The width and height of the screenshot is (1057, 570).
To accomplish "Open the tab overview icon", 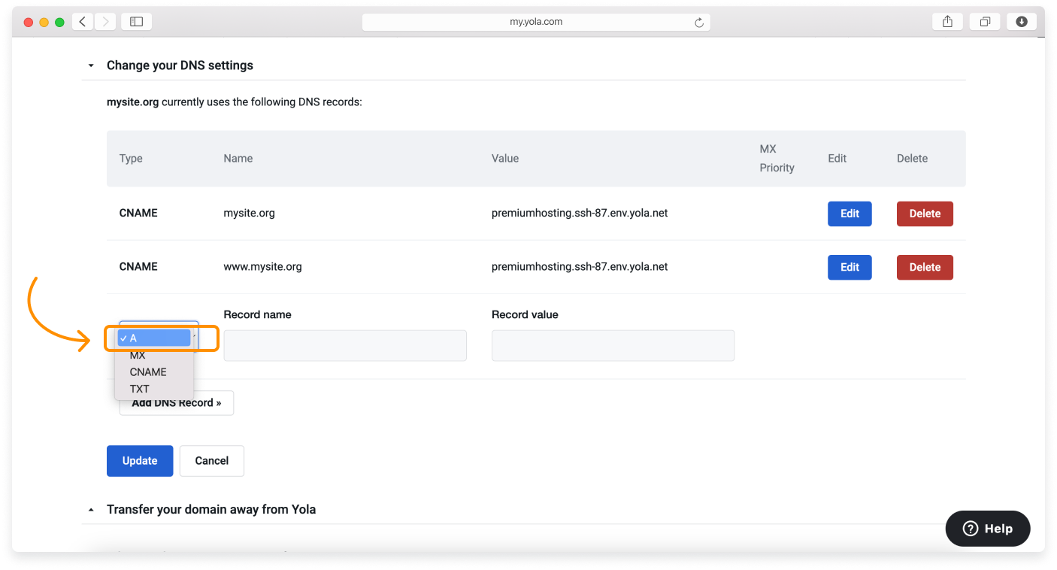I will click(x=985, y=21).
